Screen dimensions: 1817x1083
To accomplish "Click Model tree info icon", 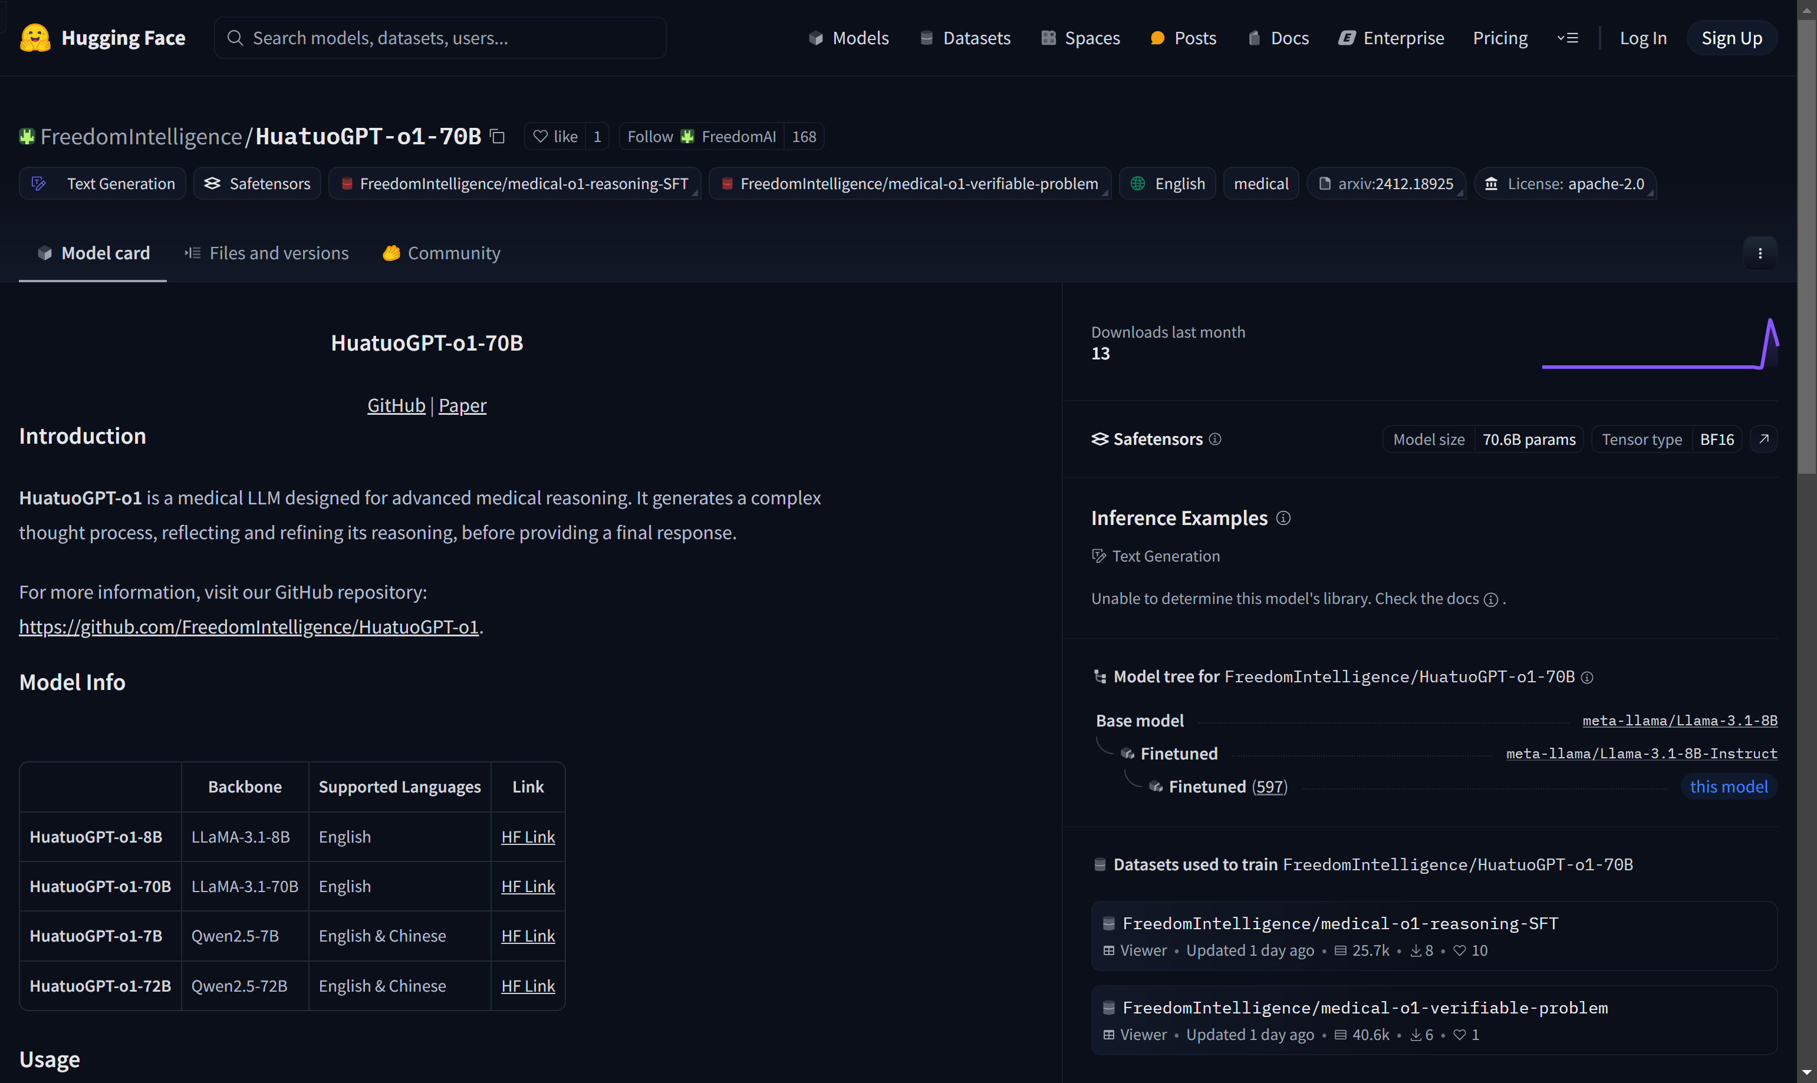I will coord(1587,677).
